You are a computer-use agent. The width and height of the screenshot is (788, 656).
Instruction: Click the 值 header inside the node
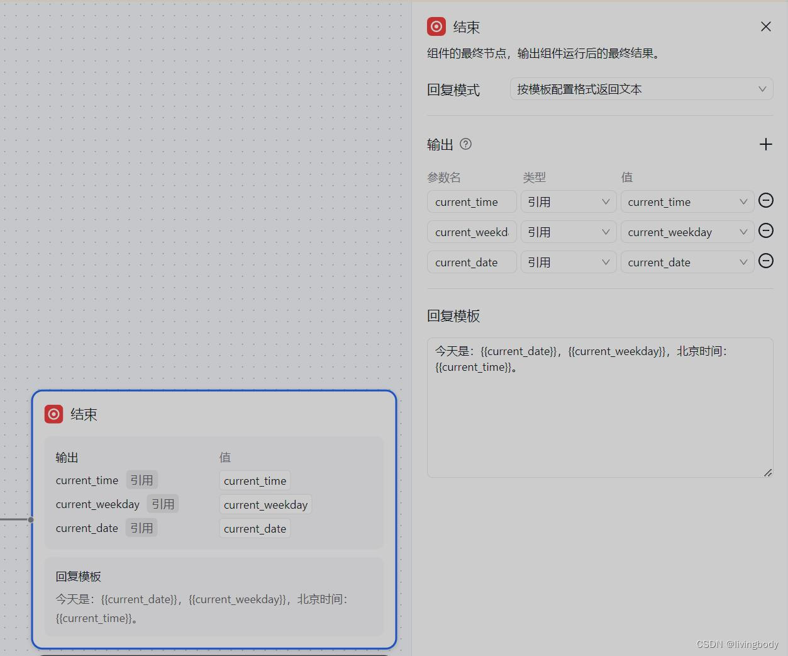click(x=225, y=458)
